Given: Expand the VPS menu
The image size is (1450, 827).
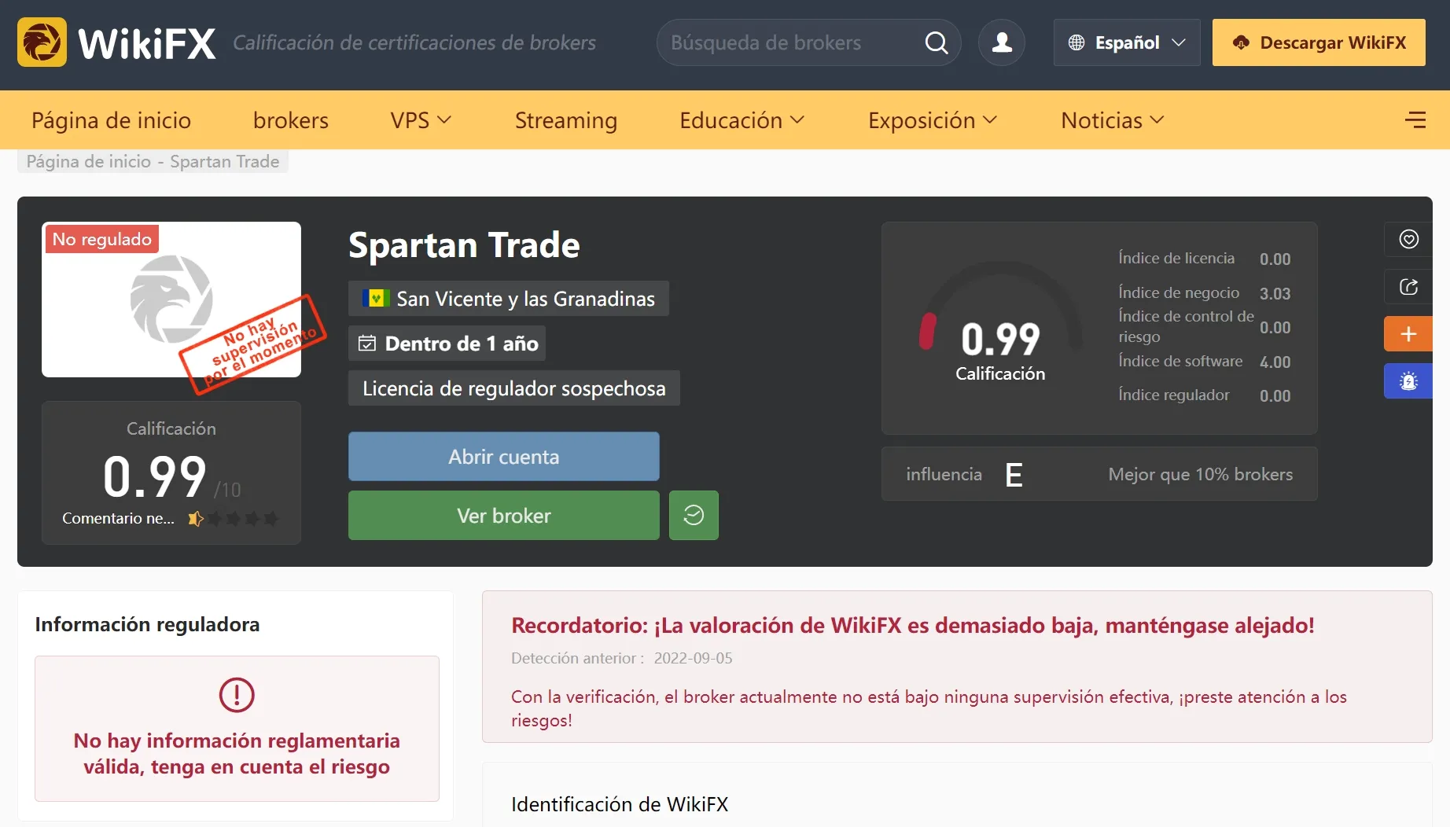Looking at the screenshot, I should pyautogui.click(x=421, y=120).
